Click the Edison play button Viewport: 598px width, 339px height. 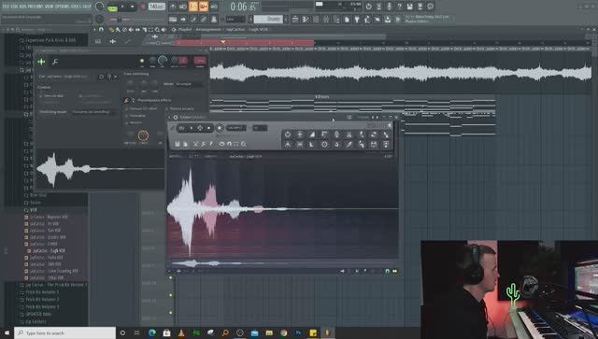click(191, 128)
